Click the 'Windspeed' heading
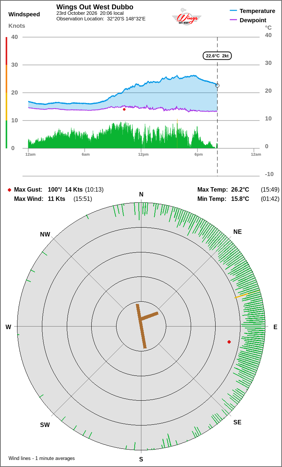The height and width of the screenshot is (467, 282). [x=24, y=14]
